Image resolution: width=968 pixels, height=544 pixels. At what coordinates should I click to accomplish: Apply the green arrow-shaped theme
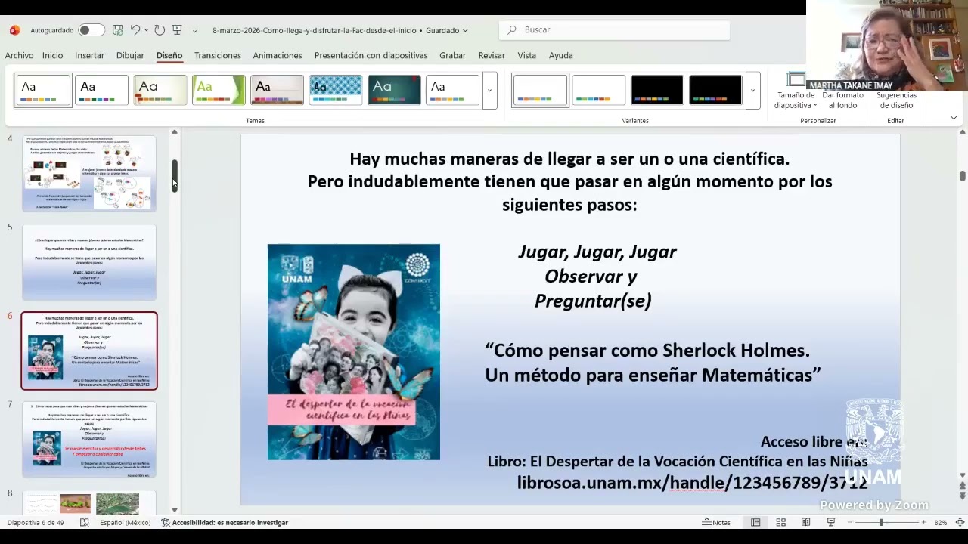click(x=219, y=91)
